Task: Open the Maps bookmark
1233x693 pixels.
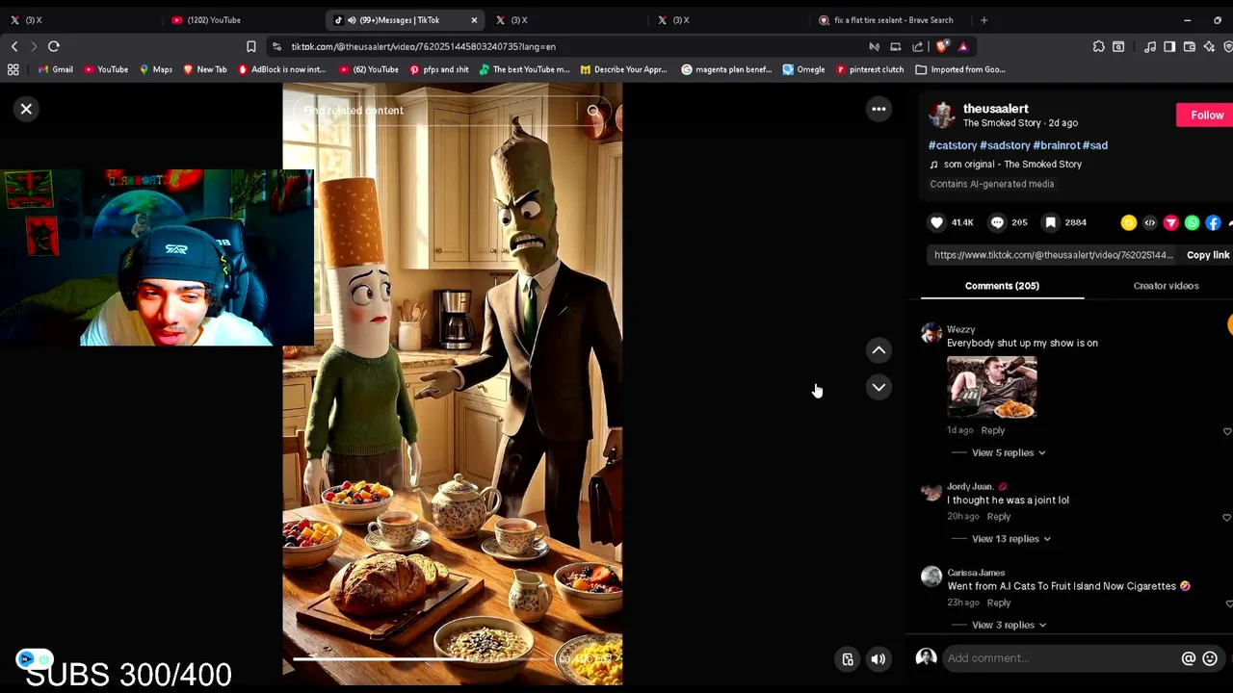Action: tap(155, 69)
